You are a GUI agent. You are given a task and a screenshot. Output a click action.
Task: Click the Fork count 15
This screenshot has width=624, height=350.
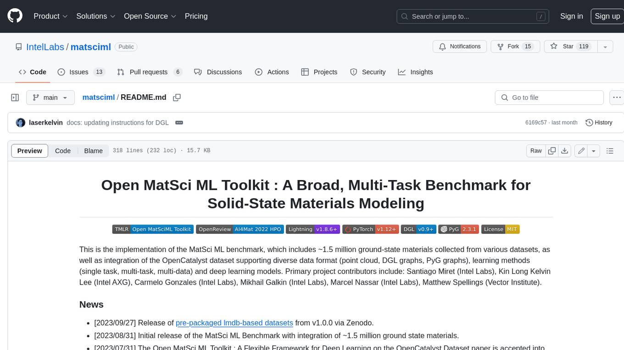coord(528,47)
